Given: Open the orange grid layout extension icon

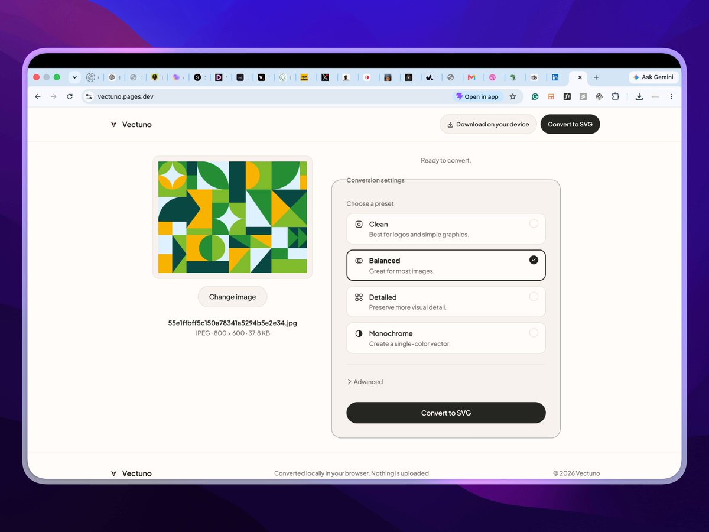Looking at the screenshot, I should pos(551,96).
